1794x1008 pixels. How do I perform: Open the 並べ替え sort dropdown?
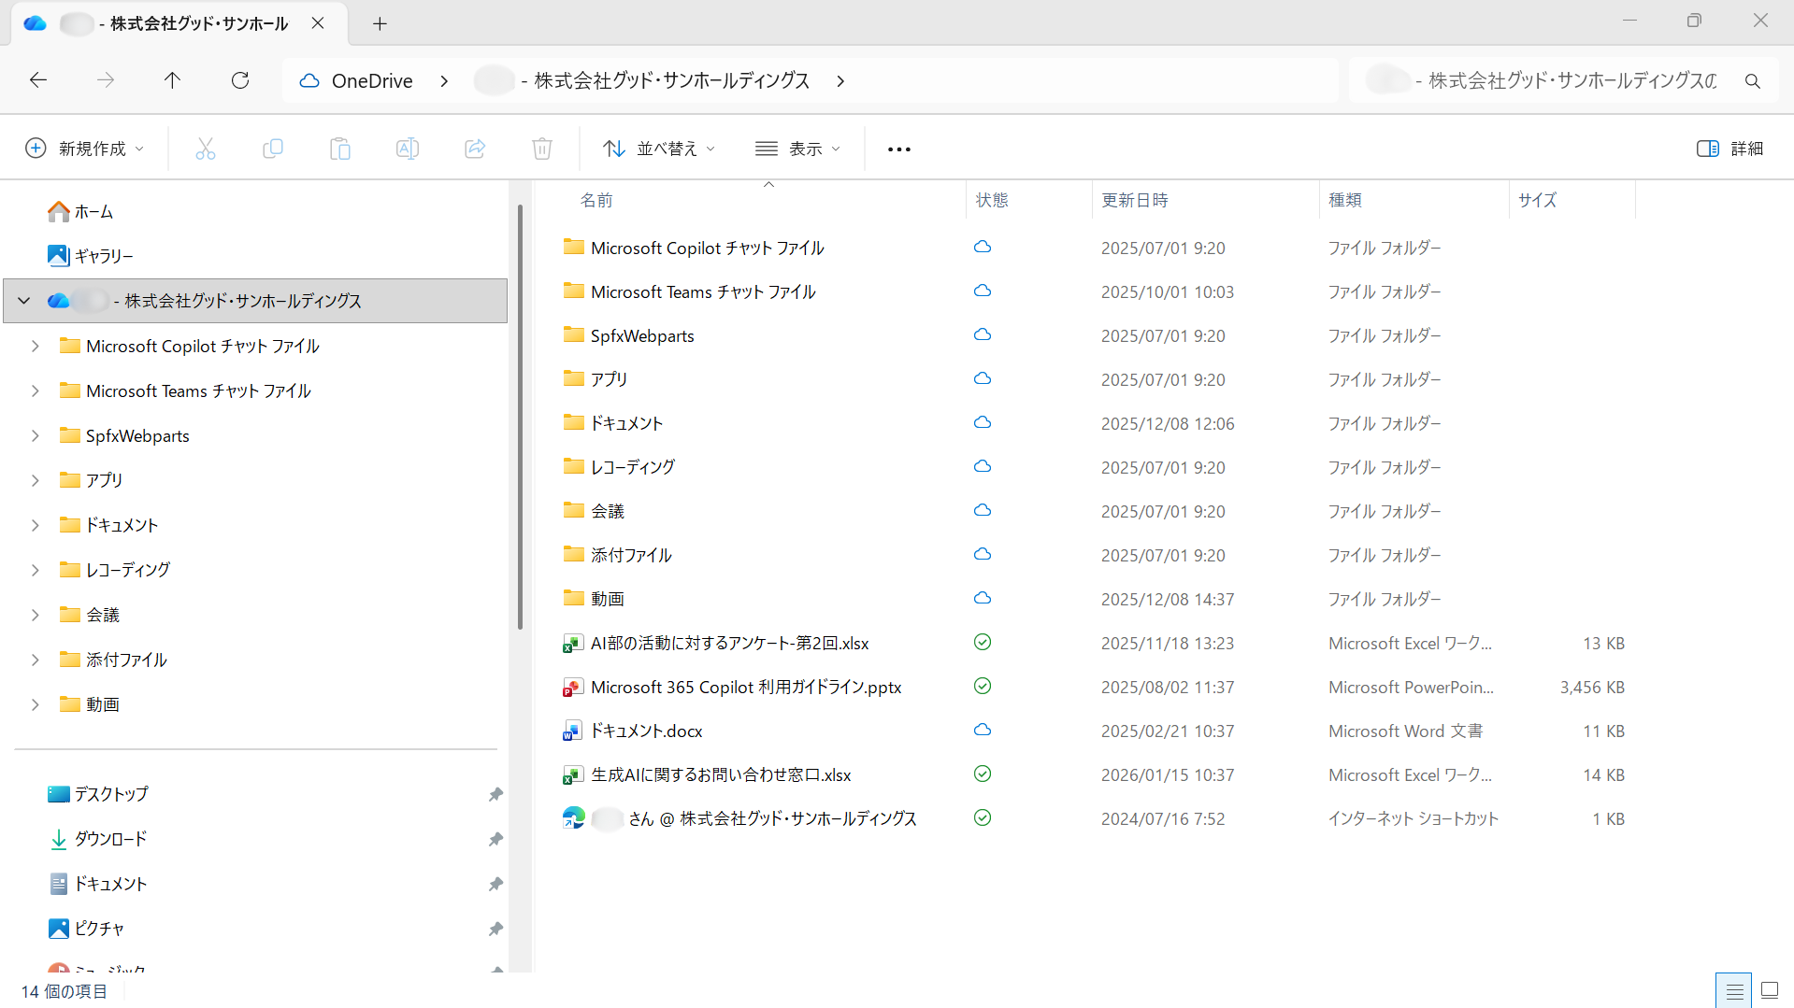658,148
